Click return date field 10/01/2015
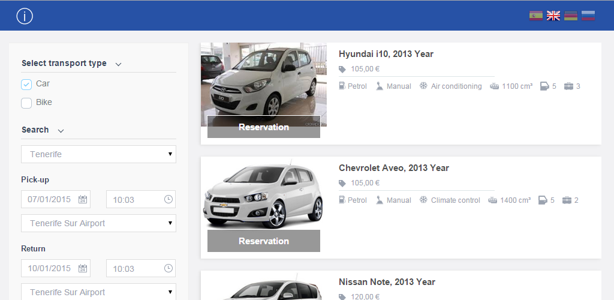The width and height of the screenshot is (614, 300). (56, 268)
